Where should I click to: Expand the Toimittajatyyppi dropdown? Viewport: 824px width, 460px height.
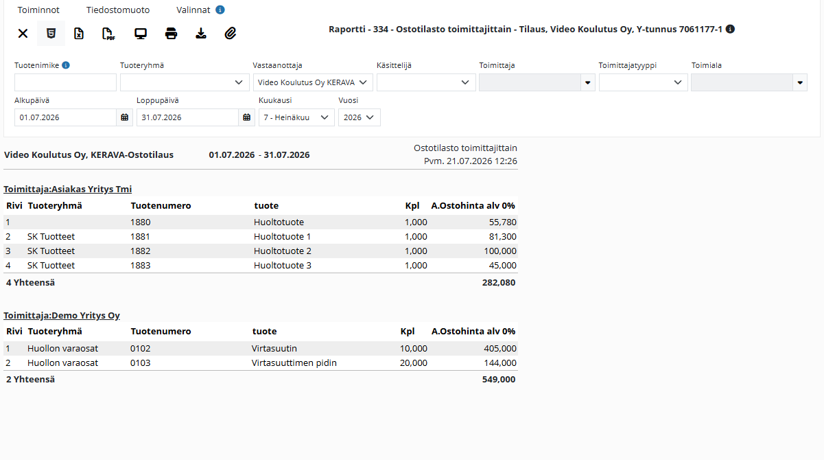(x=643, y=82)
